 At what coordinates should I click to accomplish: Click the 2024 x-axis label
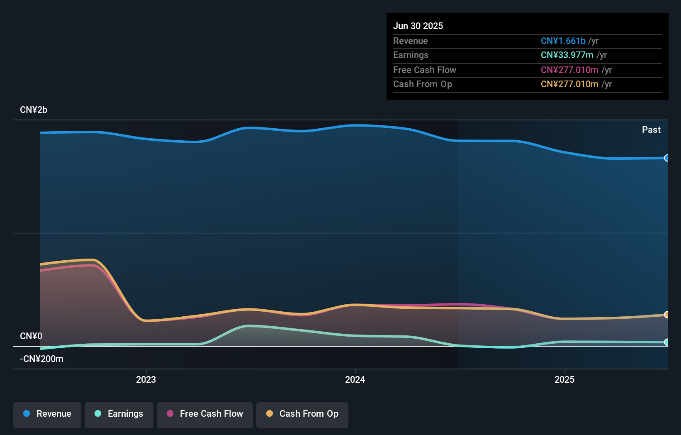(355, 379)
